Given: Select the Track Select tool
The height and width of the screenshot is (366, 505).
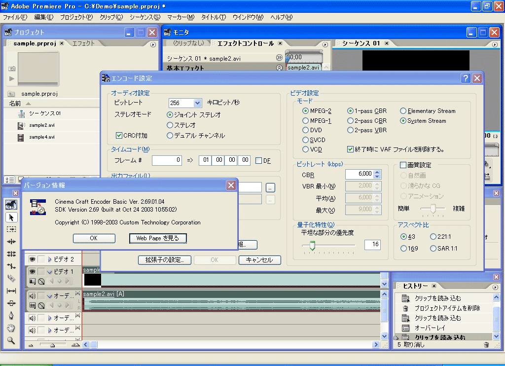Looking at the screenshot, I should pyautogui.click(x=11, y=229).
